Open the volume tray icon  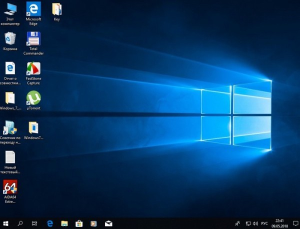click(255, 223)
